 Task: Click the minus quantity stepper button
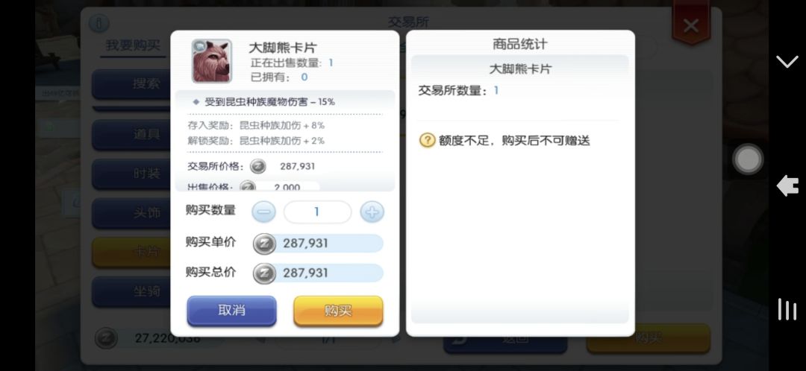(263, 212)
